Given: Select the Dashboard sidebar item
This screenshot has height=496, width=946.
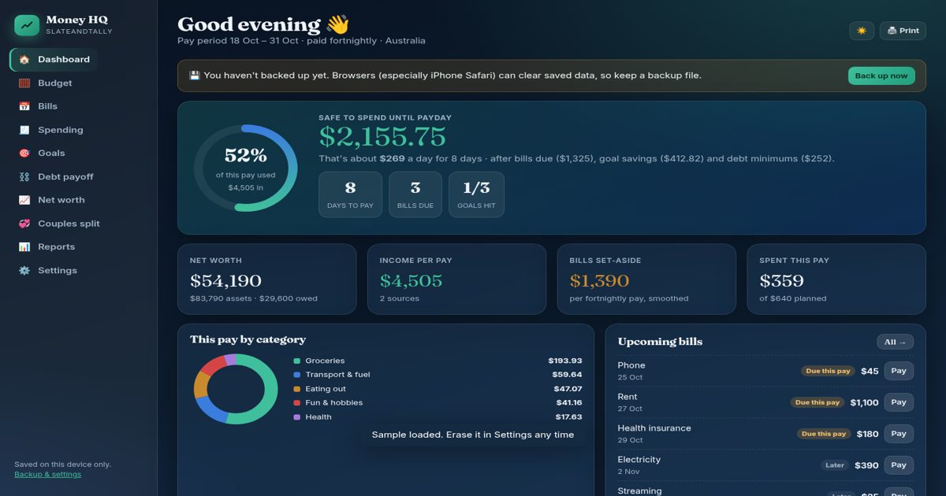Looking at the screenshot, I should coord(54,59).
